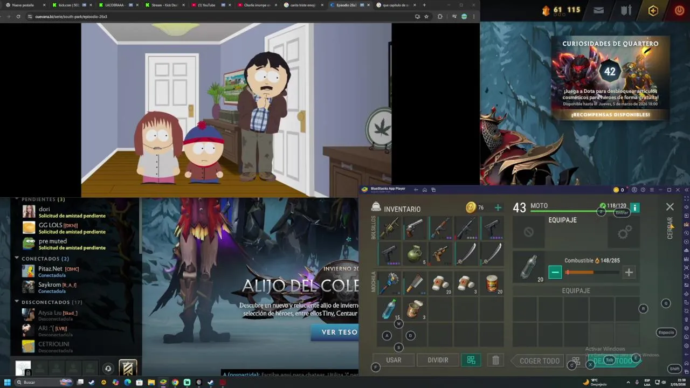Click the green sort inventory grid icon
The height and width of the screenshot is (388, 690).
point(471,360)
